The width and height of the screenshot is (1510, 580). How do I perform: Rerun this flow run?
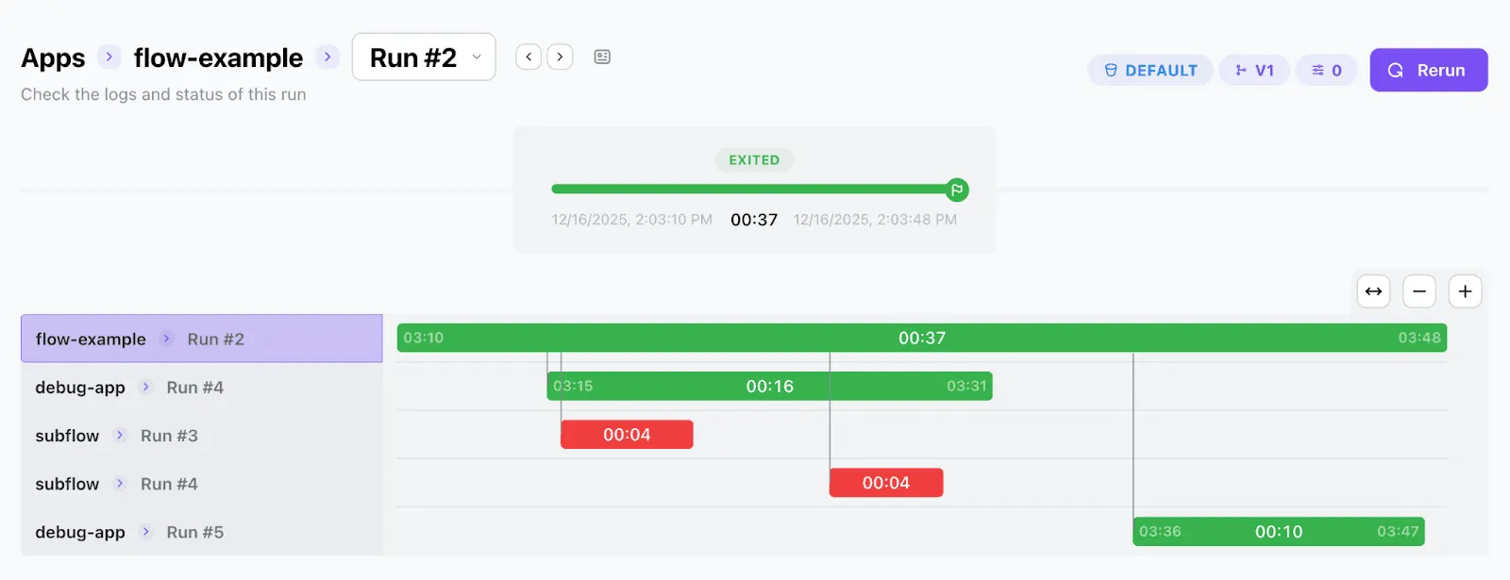[x=1429, y=70]
